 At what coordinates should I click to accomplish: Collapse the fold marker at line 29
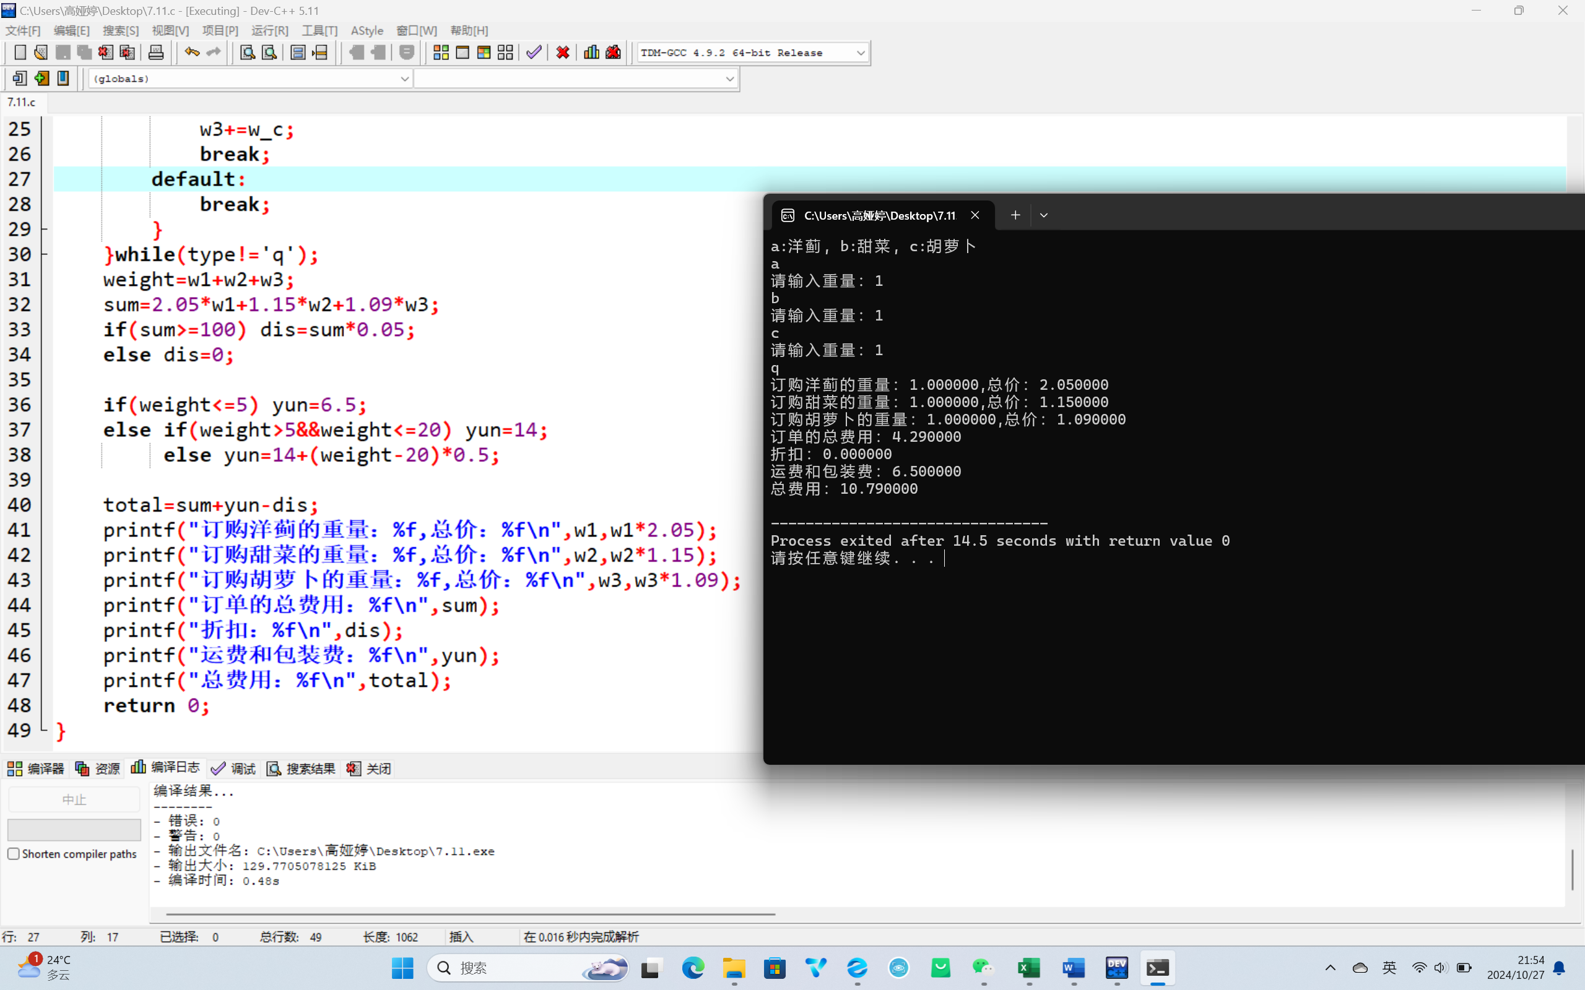tap(44, 229)
